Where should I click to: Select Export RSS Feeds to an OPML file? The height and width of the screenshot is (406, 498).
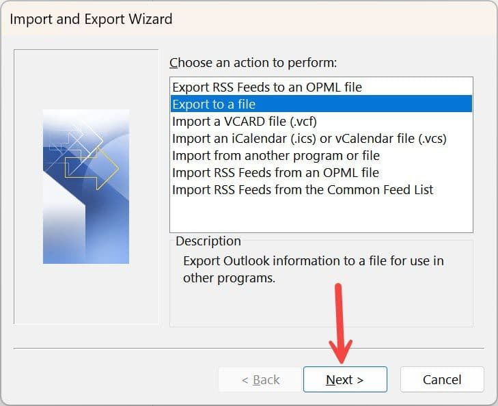coord(267,87)
